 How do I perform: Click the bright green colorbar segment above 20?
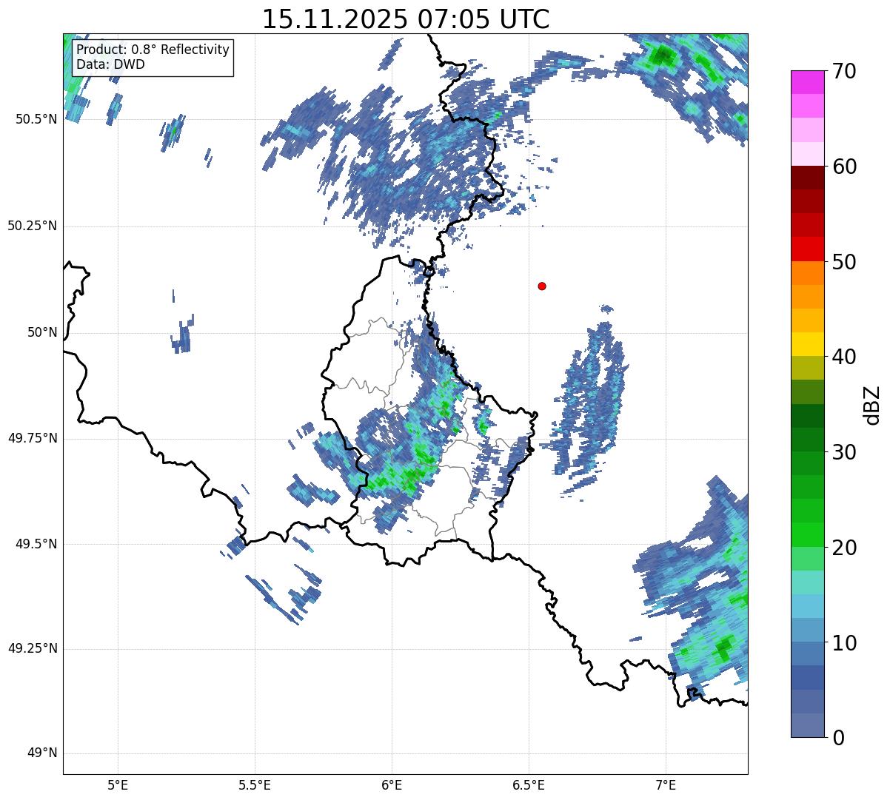coord(807,534)
